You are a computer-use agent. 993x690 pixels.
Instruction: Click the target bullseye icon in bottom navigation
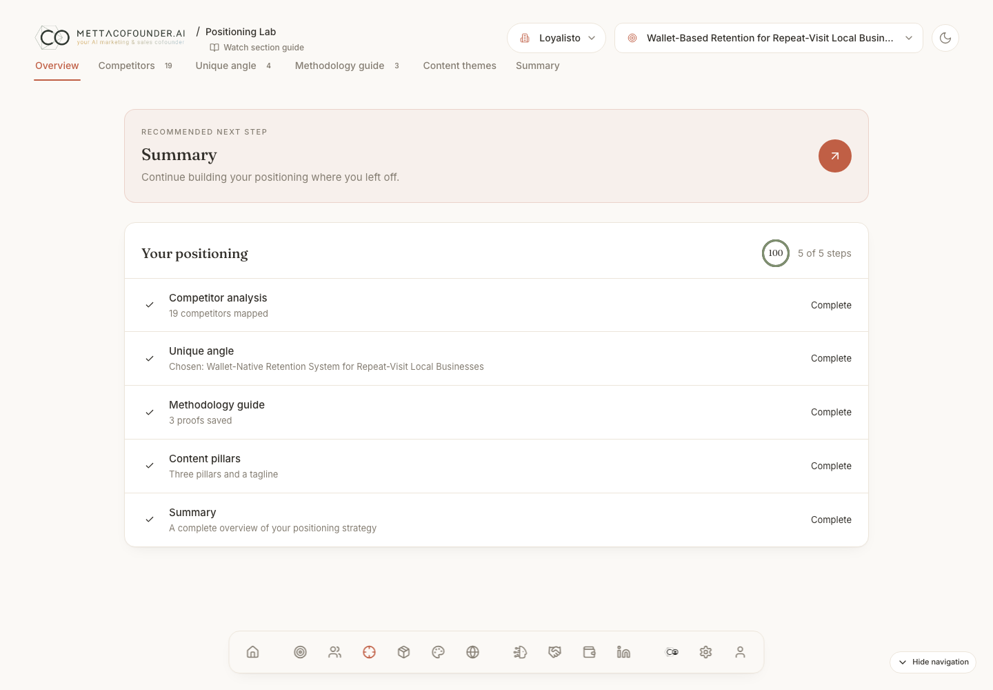coord(300,652)
